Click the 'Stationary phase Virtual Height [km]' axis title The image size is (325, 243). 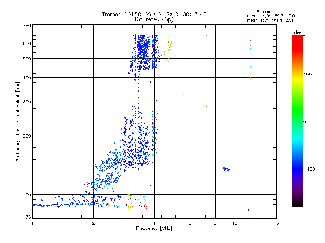click(x=18, y=122)
